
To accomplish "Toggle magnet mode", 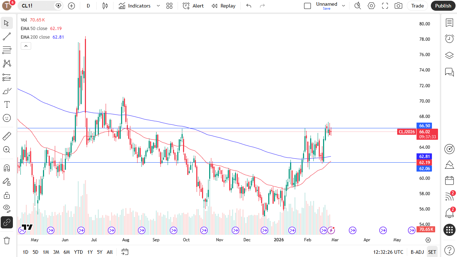I will tap(6, 168).
